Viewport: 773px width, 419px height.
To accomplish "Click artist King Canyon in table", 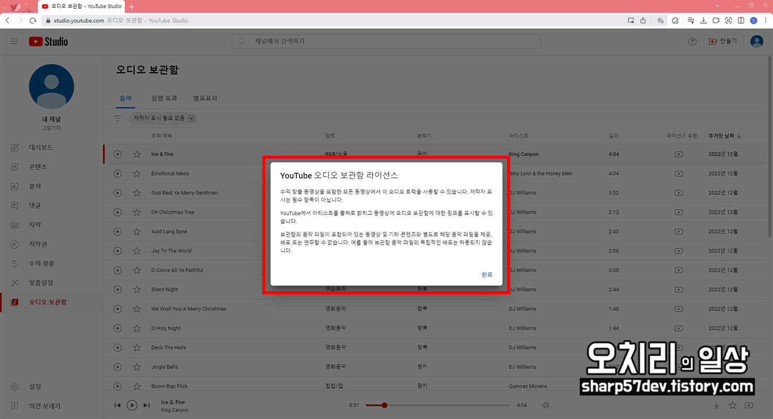I will click(524, 154).
